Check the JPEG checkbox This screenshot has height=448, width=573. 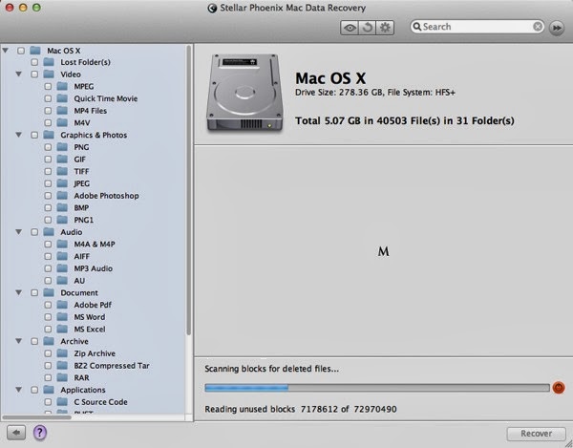click(48, 183)
